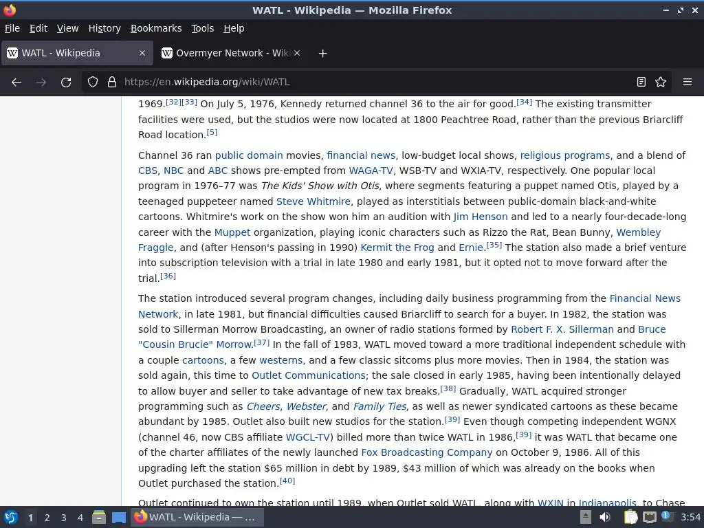
Task: Jump to citation reference 35
Action: pyautogui.click(x=494, y=245)
